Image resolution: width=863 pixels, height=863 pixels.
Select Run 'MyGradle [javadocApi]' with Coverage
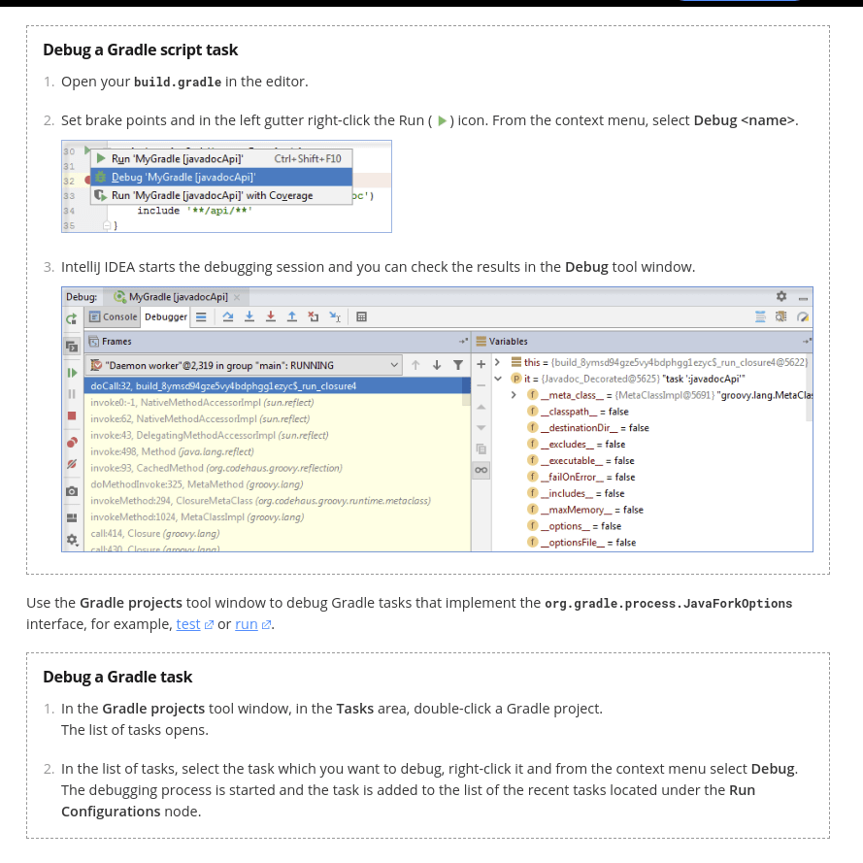click(x=221, y=195)
